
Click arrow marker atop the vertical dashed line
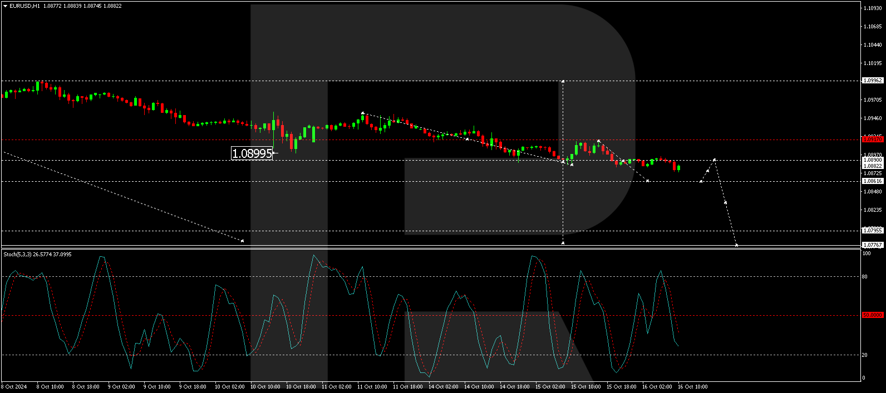pos(563,81)
